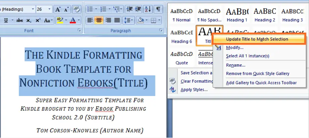The image size is (309, 138).
Task: Click the selected document title text
Action: 84,69
